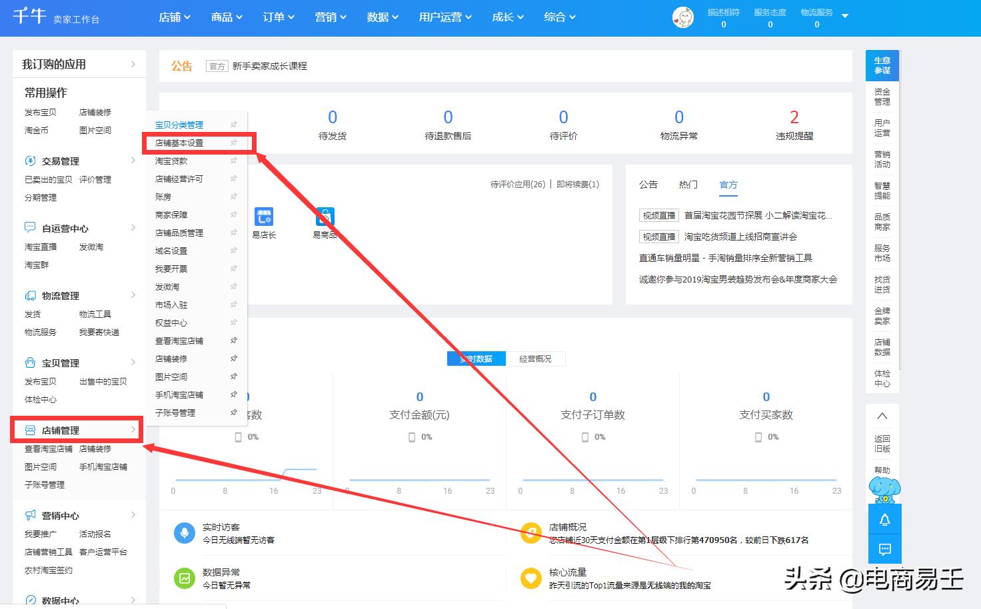Pin the 淘宝贷款 menu item
981x609 pixels.
point(234,161)
